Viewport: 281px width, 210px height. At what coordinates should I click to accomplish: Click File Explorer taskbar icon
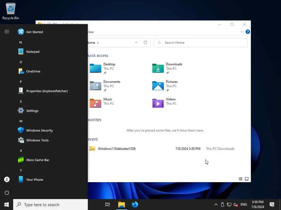122,205
